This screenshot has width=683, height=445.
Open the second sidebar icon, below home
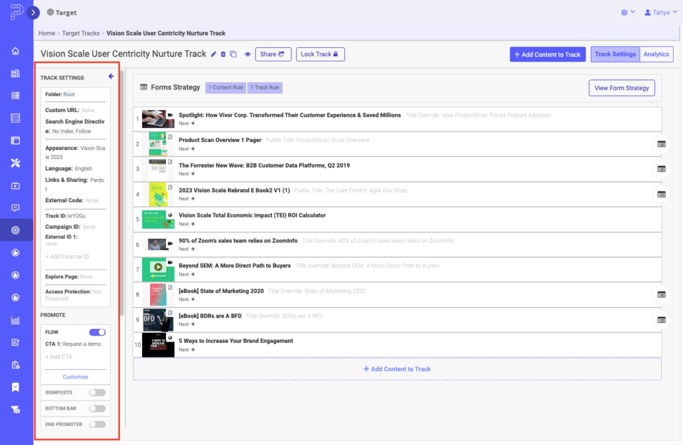pos(16,73)
